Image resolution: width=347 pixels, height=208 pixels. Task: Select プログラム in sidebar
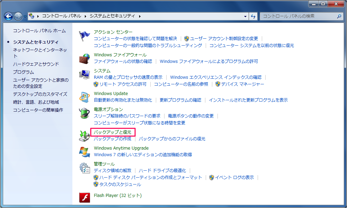click(24, 72)
